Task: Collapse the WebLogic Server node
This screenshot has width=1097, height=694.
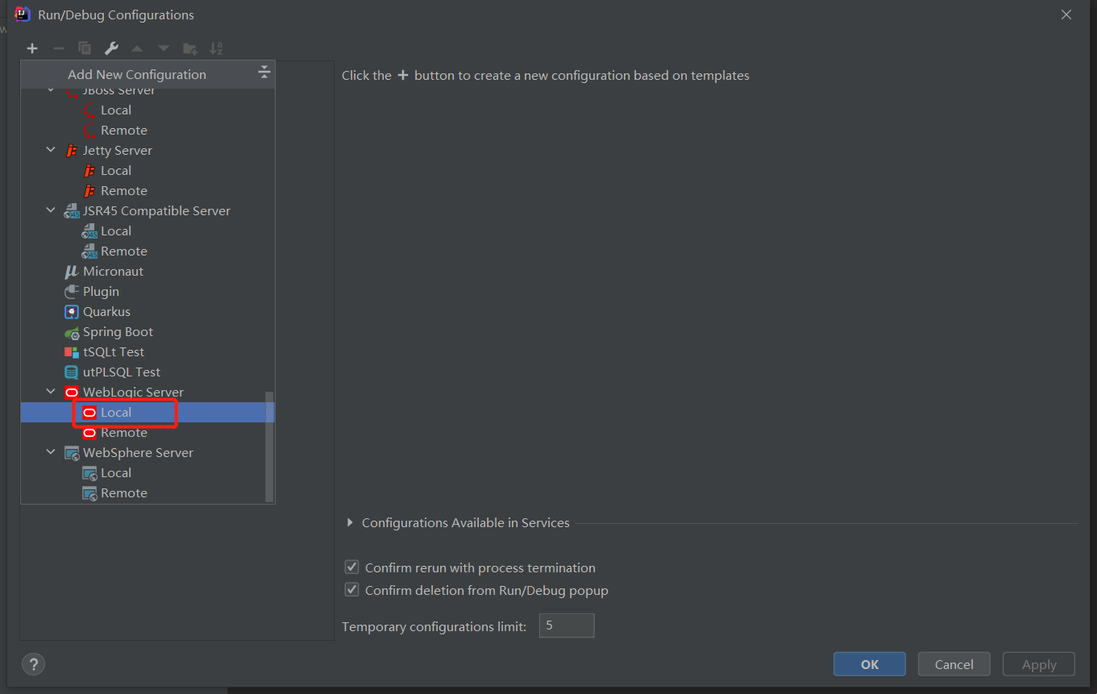Action: [x=51, y=392]
